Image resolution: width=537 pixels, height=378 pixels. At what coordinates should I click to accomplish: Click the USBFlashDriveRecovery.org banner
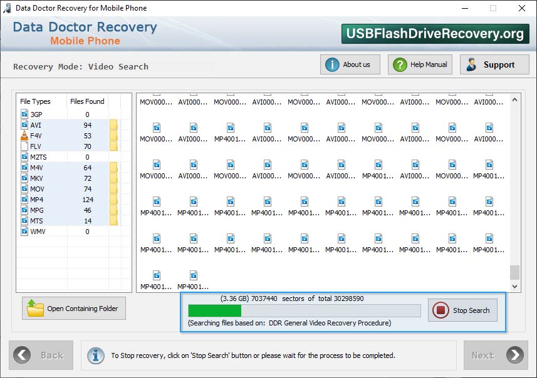click(435, 34)
